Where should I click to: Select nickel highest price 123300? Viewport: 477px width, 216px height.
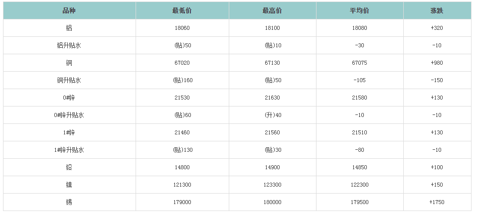click(x=273, y=185)
